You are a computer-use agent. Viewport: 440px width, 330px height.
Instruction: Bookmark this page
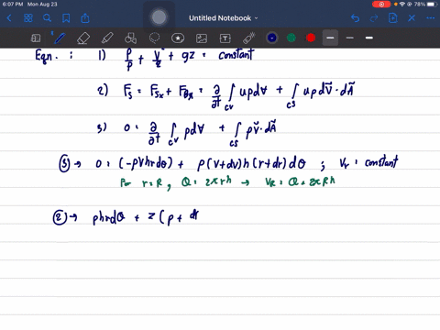click(66, 18)
